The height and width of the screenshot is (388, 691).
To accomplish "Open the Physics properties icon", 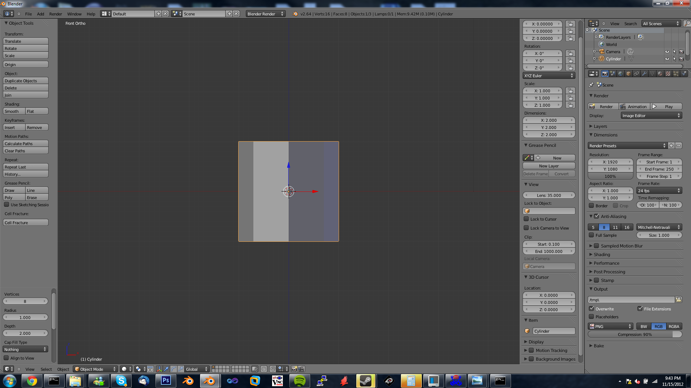I will pyautogui.click(x=684, y=74).
